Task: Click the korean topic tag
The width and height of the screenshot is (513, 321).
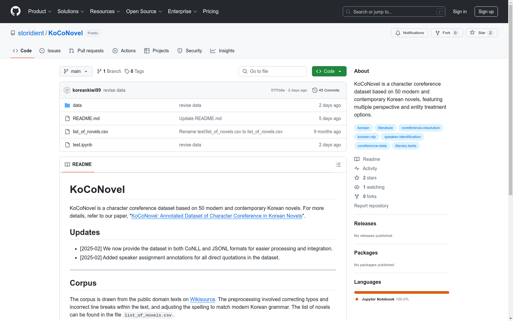Action: tap(364, 128)
